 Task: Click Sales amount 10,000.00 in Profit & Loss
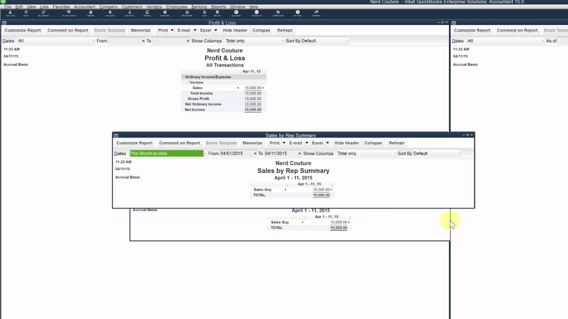point(253,88)
